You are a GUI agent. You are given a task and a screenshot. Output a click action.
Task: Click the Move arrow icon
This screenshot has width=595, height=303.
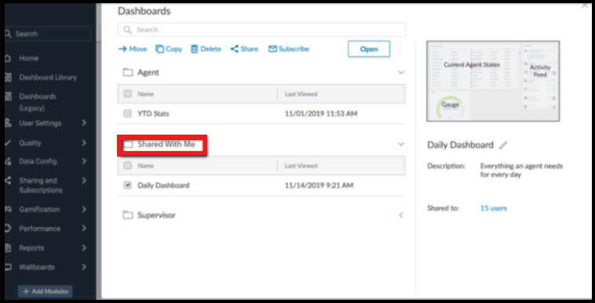click(x=122, y=49)
